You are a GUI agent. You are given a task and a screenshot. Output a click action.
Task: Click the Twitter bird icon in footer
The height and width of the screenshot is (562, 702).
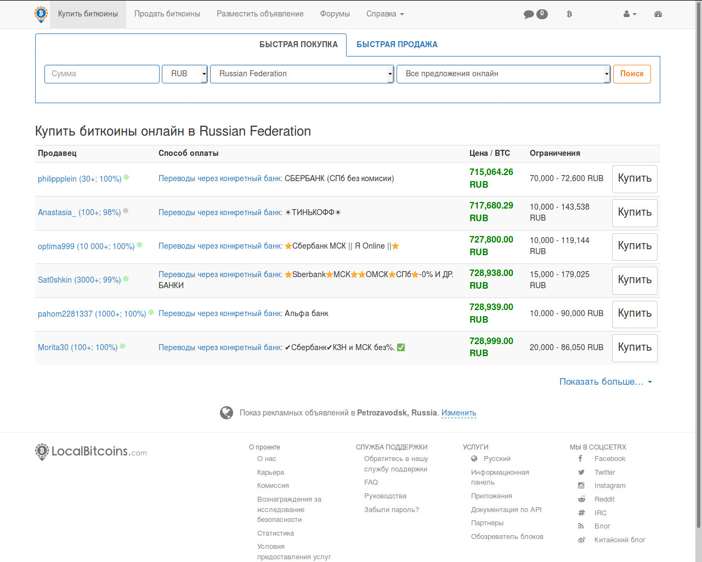coord(581,472)
